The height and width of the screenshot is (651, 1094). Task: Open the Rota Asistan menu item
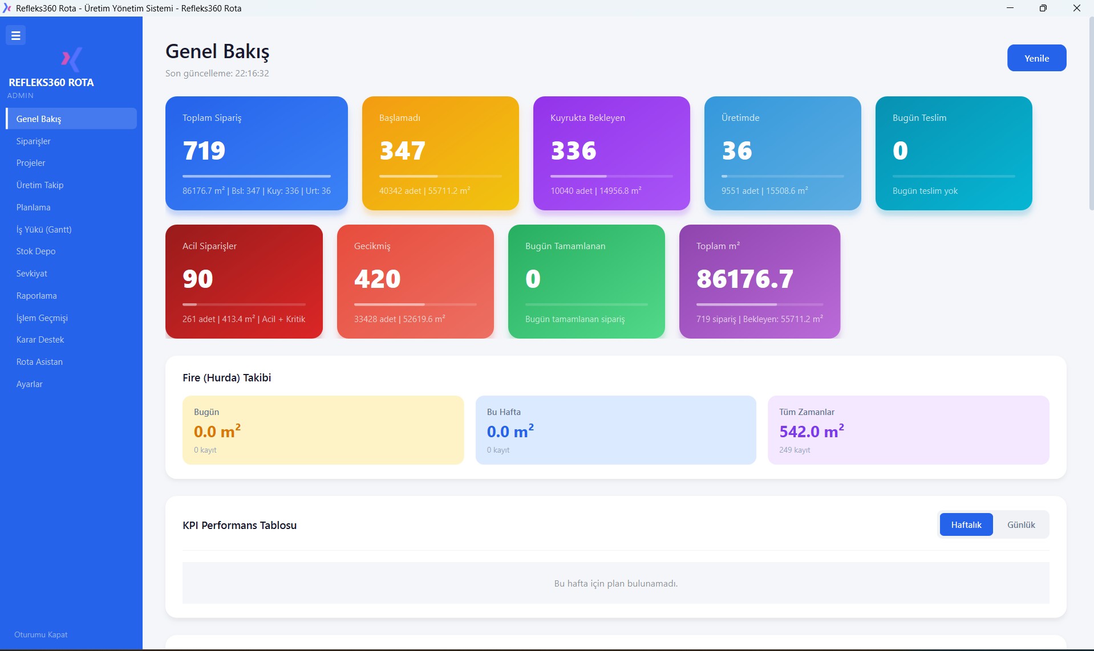(39, 362)
